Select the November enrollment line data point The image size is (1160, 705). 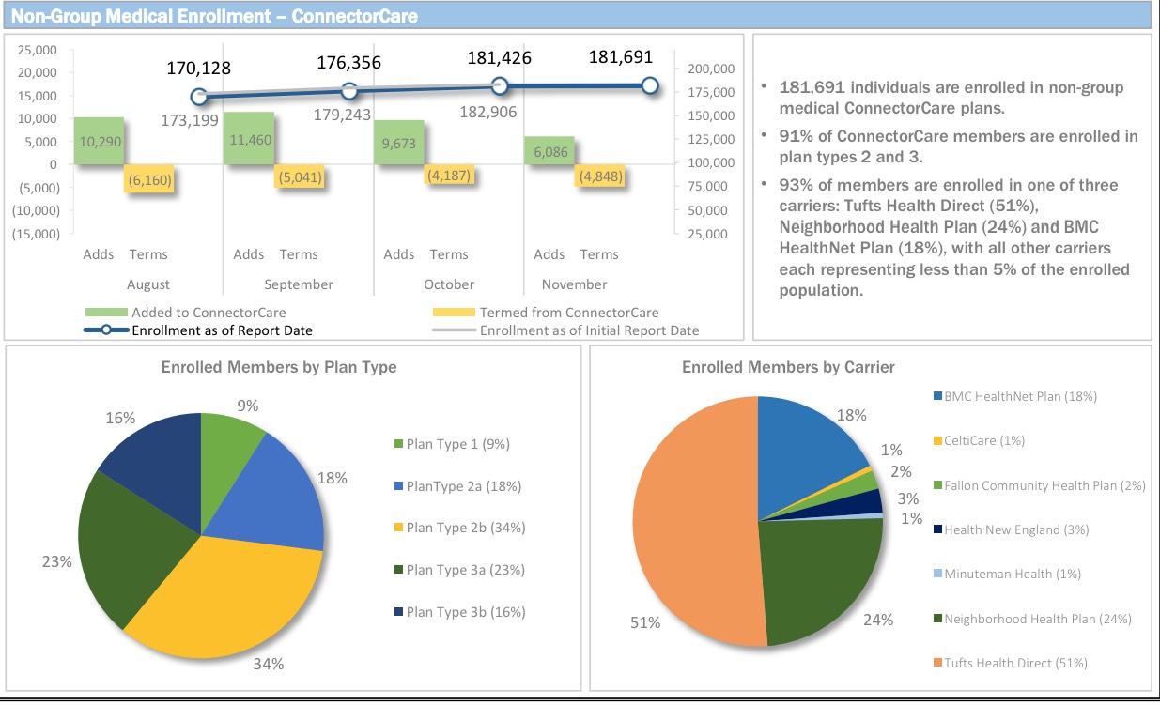(650, 86)
